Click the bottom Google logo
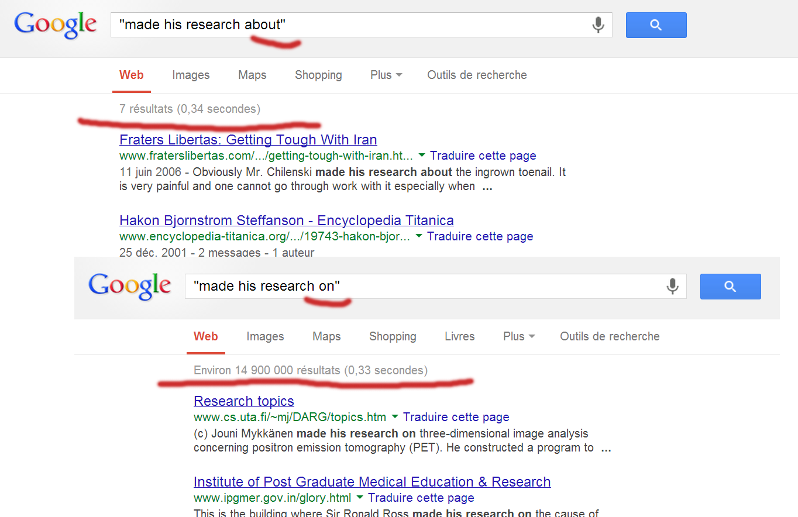The width and height of the screenshot is (798, 517). [x=130, y=287]
